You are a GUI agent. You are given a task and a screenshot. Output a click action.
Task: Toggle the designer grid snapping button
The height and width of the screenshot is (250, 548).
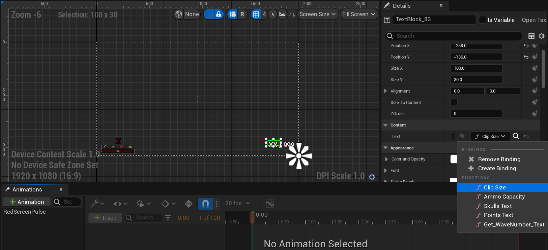(x=256, y=14)
